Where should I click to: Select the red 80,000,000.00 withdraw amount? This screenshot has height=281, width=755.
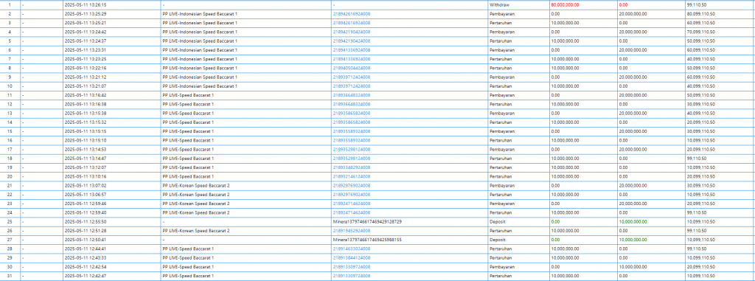[x=566, y=4]
